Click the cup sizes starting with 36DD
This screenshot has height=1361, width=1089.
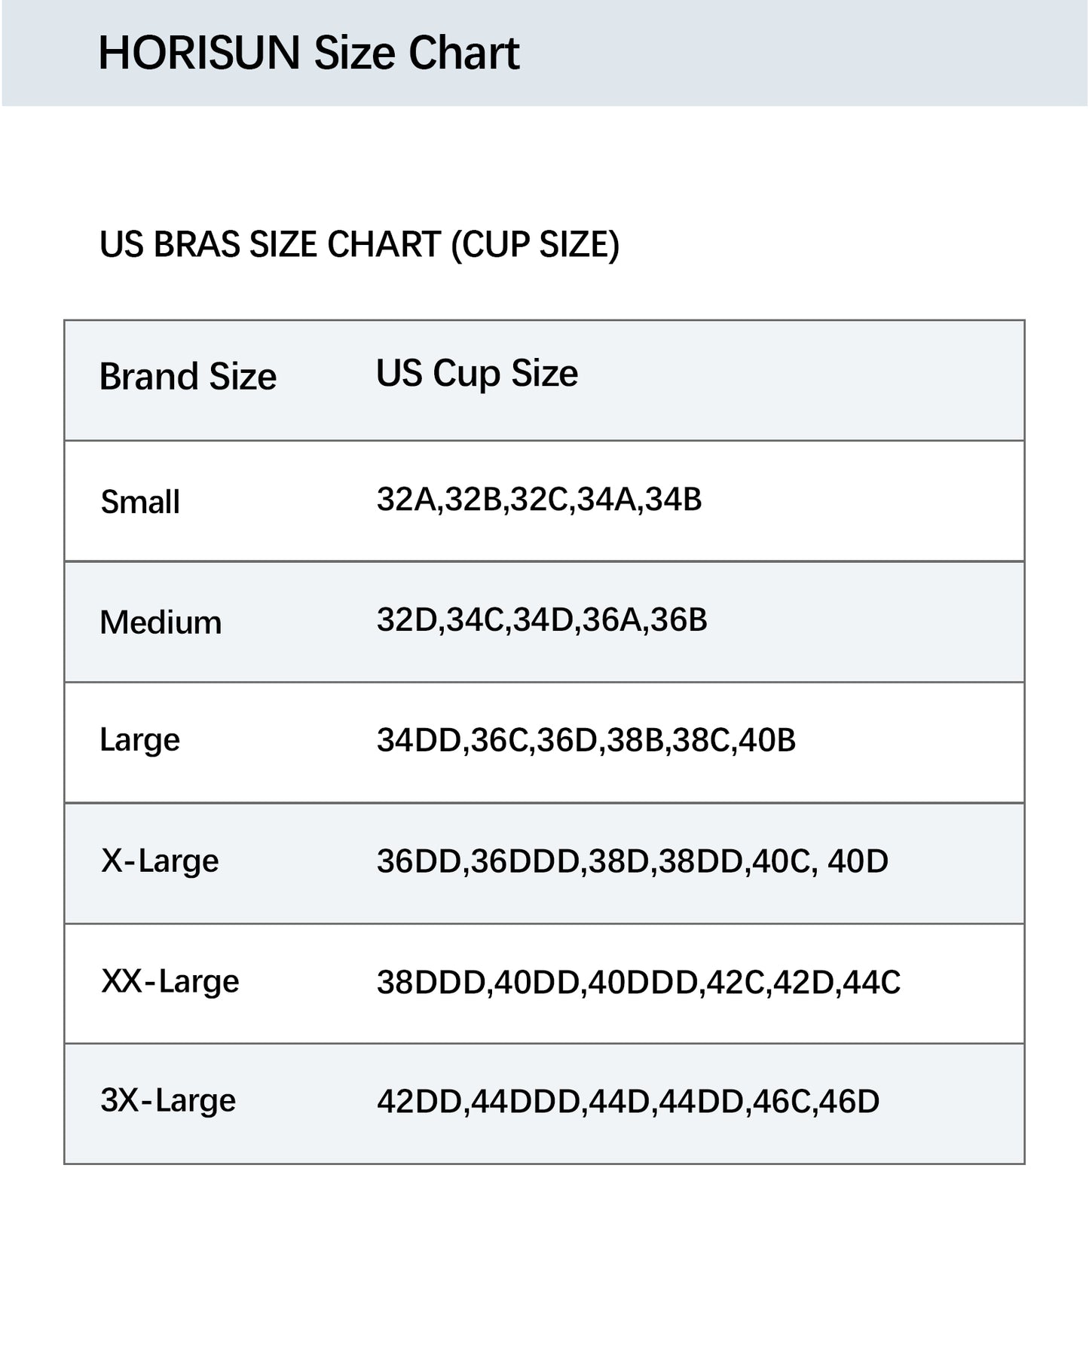(x=632, y=861)
